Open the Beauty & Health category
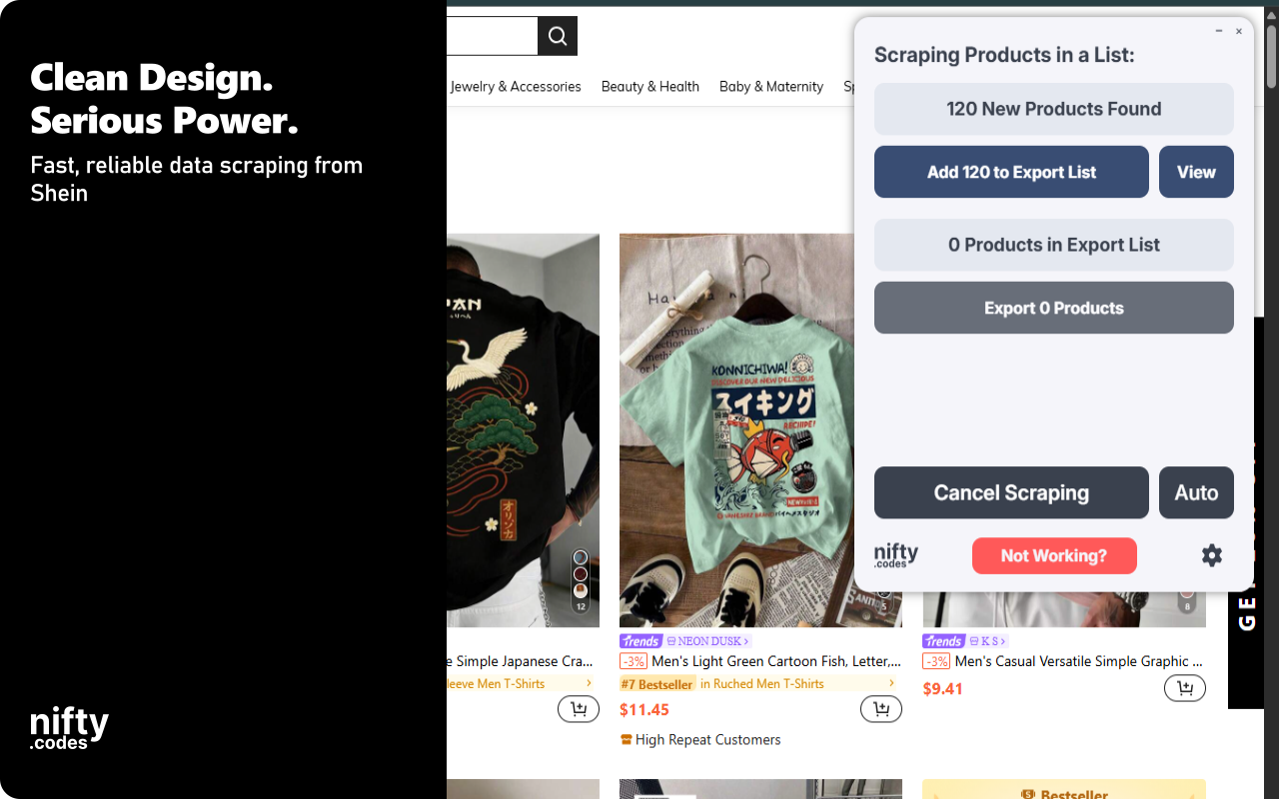Screen dimensions: 1279x799 pos(649,87)
